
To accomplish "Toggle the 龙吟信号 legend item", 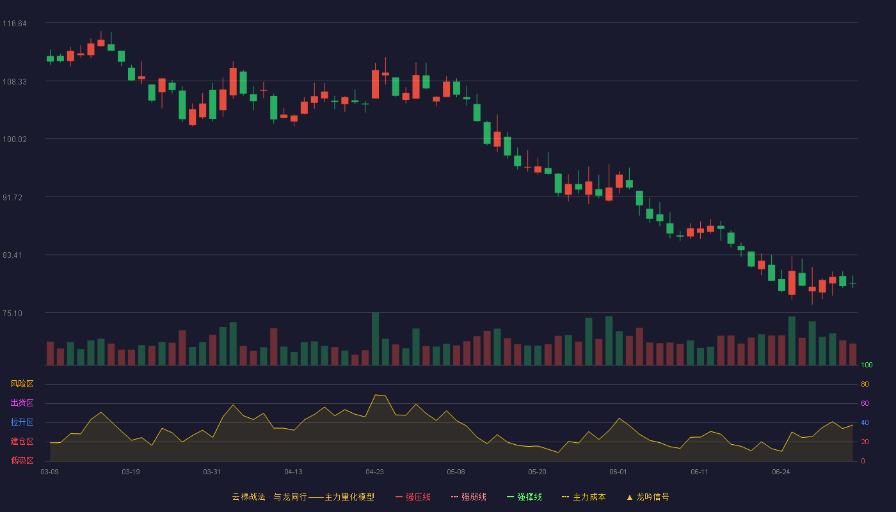I will (x=648, y=497).
